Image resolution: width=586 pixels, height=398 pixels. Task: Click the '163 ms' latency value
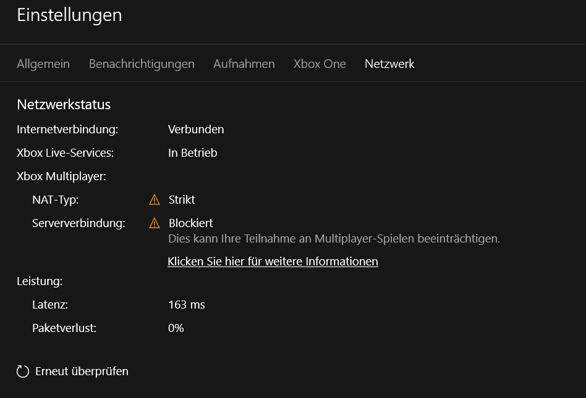[x=187, y=305]
